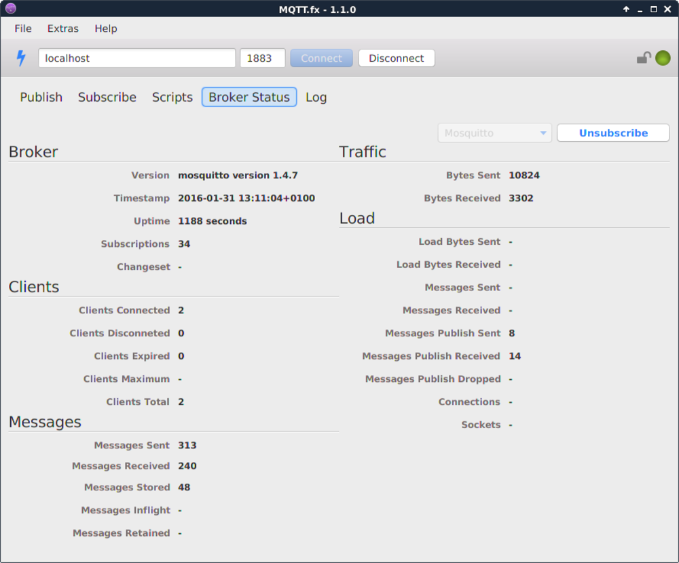Image resolution: width=679 pixels, height=563 pixels.
Task: Go to the Subscribe tab
Action: pos(107,97)
